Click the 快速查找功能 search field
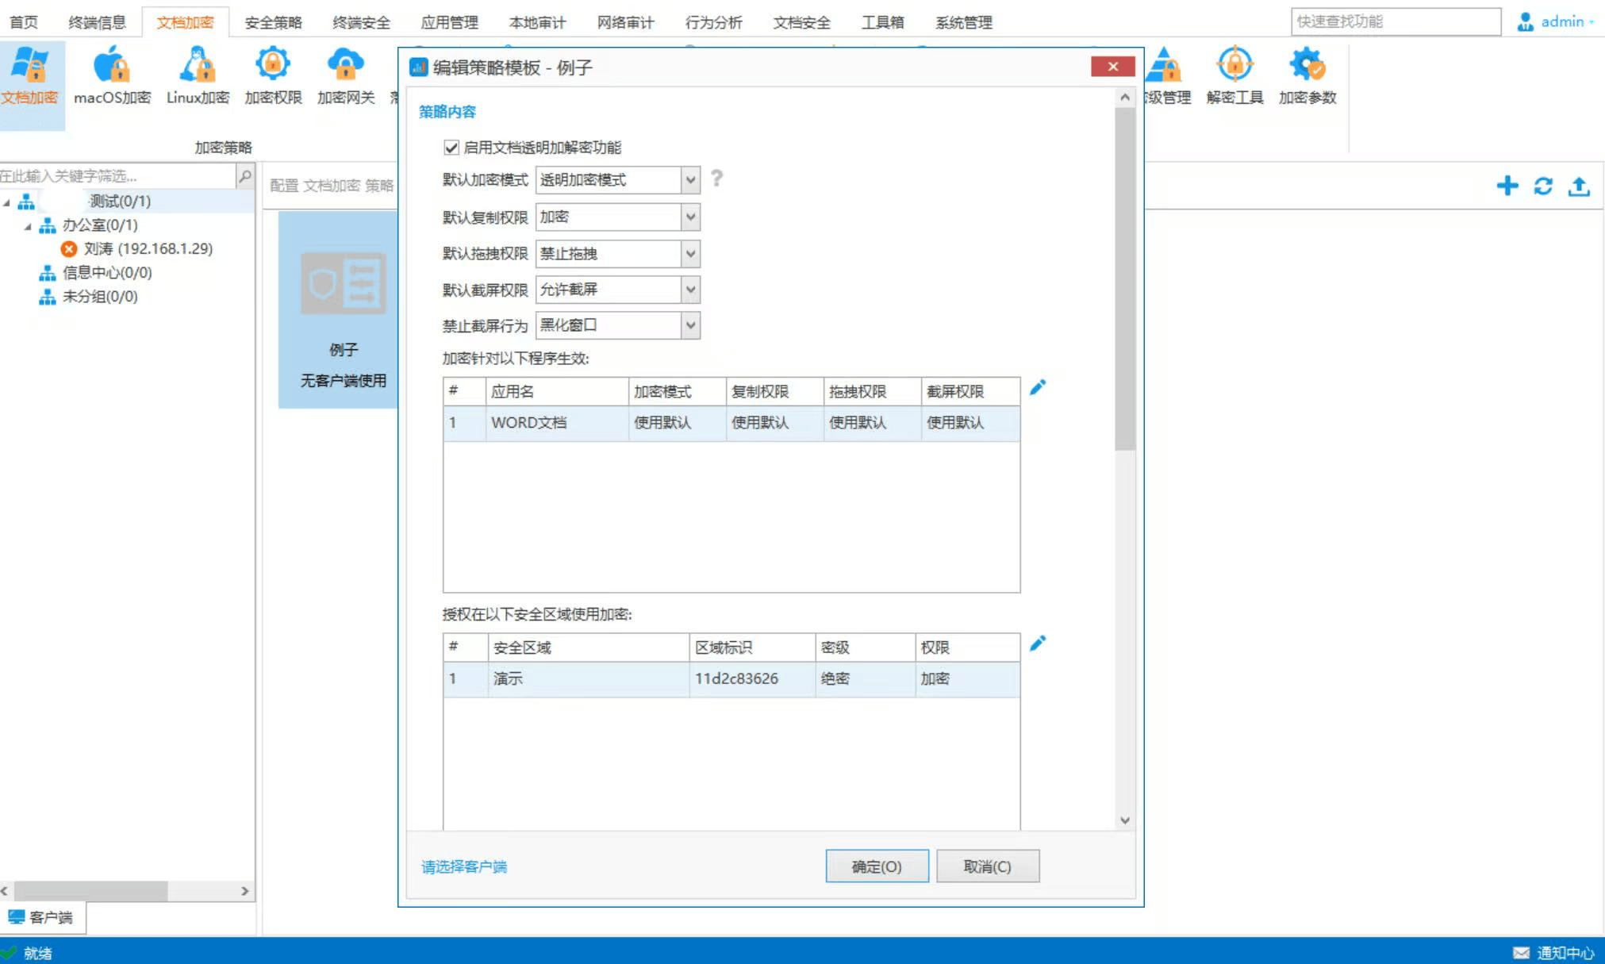Screen dimensions: 1605x964 click(1395, 21)
